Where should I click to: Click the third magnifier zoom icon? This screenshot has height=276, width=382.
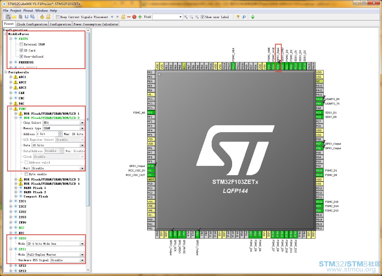197,17
